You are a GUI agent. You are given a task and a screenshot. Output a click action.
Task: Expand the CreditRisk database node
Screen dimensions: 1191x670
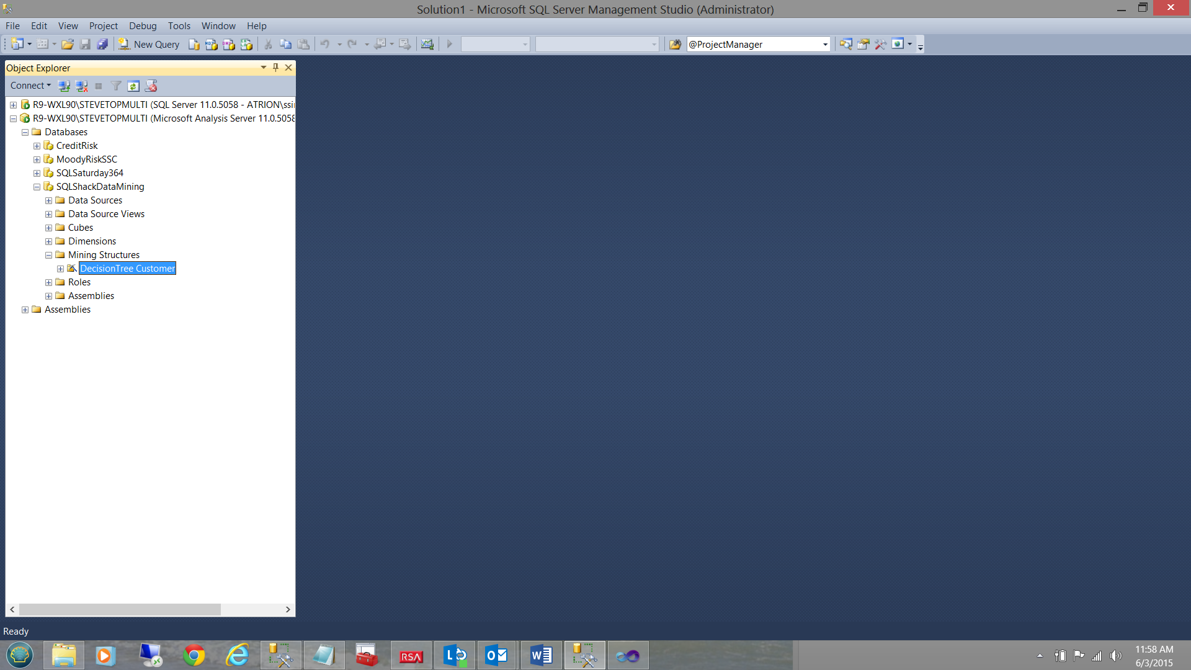pos(37,146)
